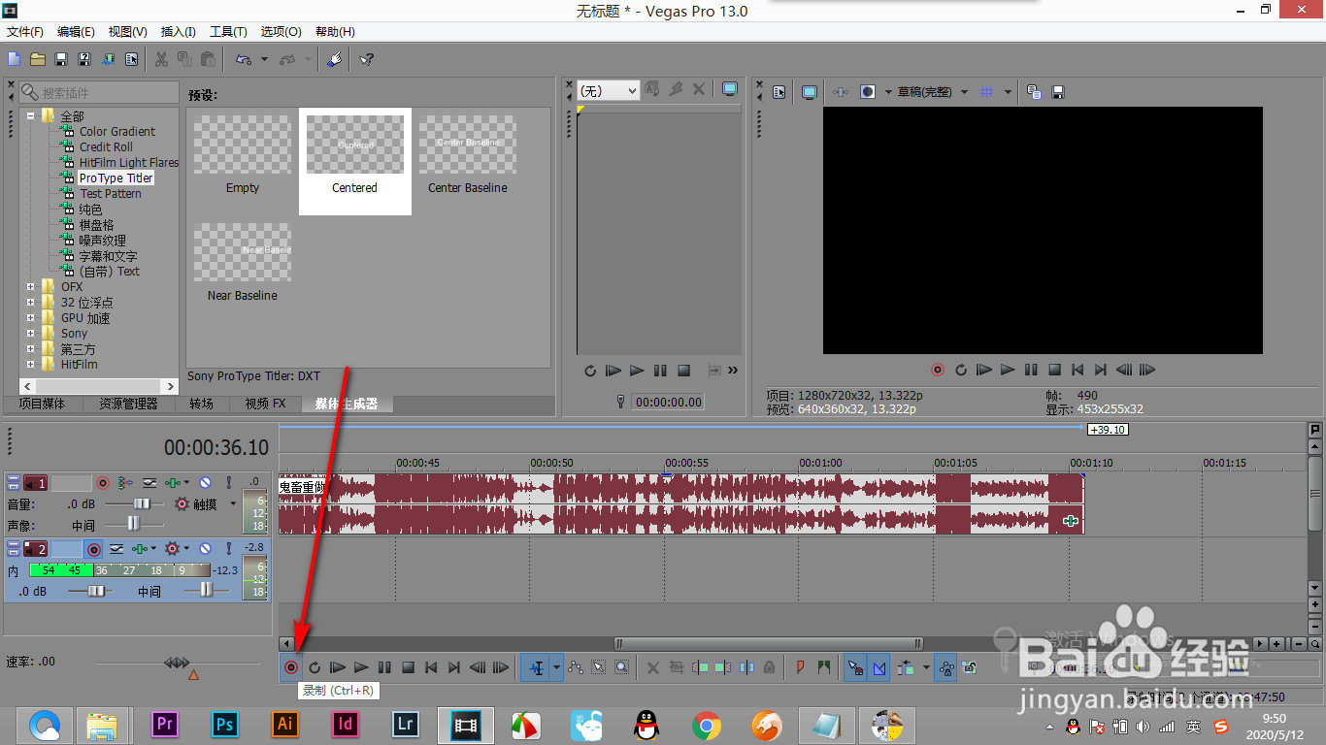Select the Envelope Edit tool icon
The width and height of the screenshot is (1326, 745).
576,667
